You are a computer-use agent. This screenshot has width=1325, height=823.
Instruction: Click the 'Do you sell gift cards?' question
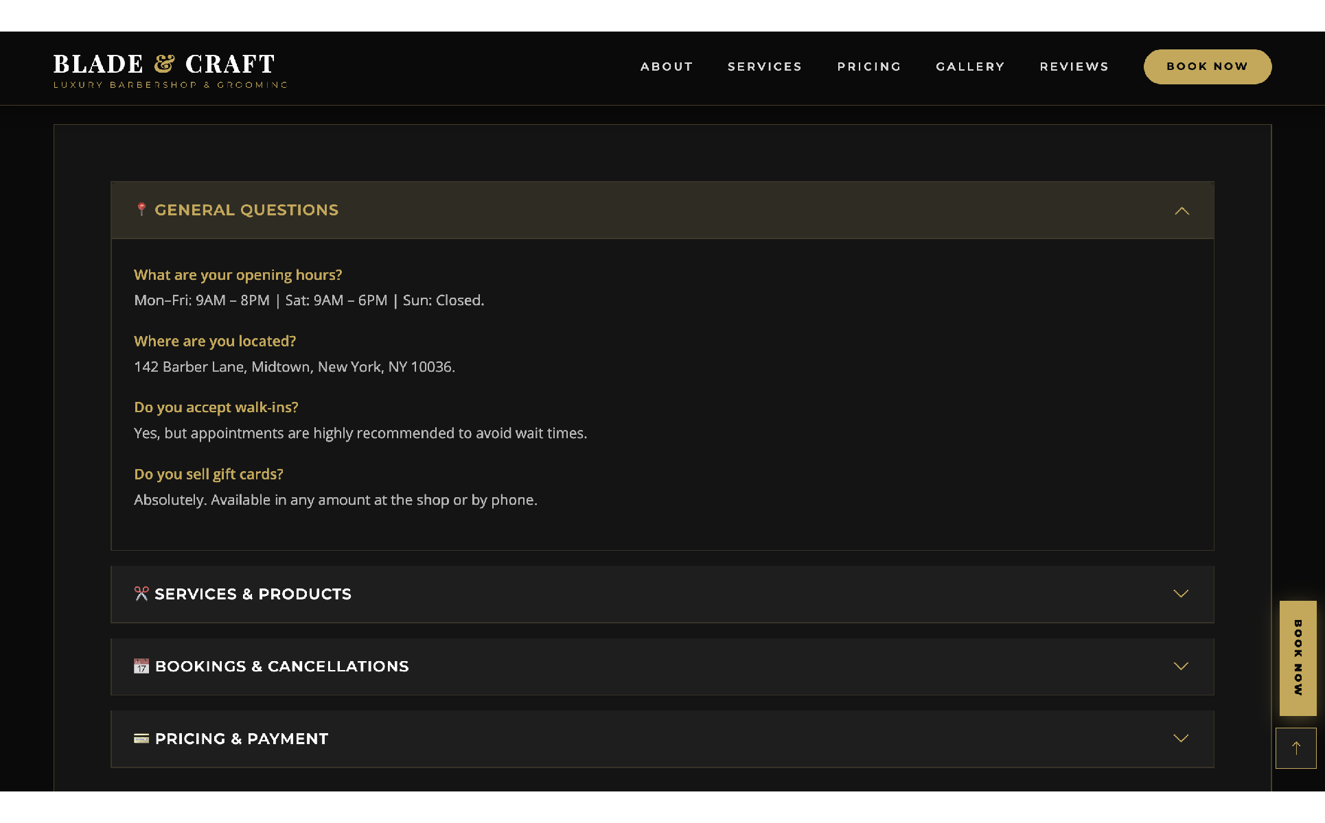pos(209,474)
